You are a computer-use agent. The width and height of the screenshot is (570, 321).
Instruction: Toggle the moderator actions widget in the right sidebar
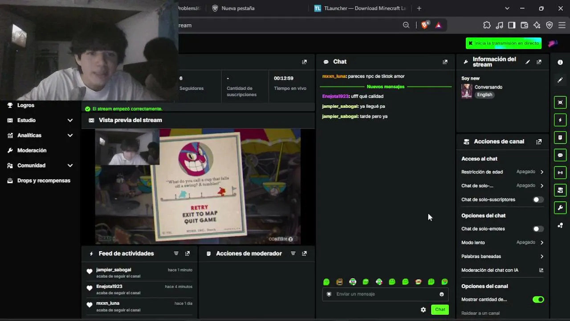560,138
